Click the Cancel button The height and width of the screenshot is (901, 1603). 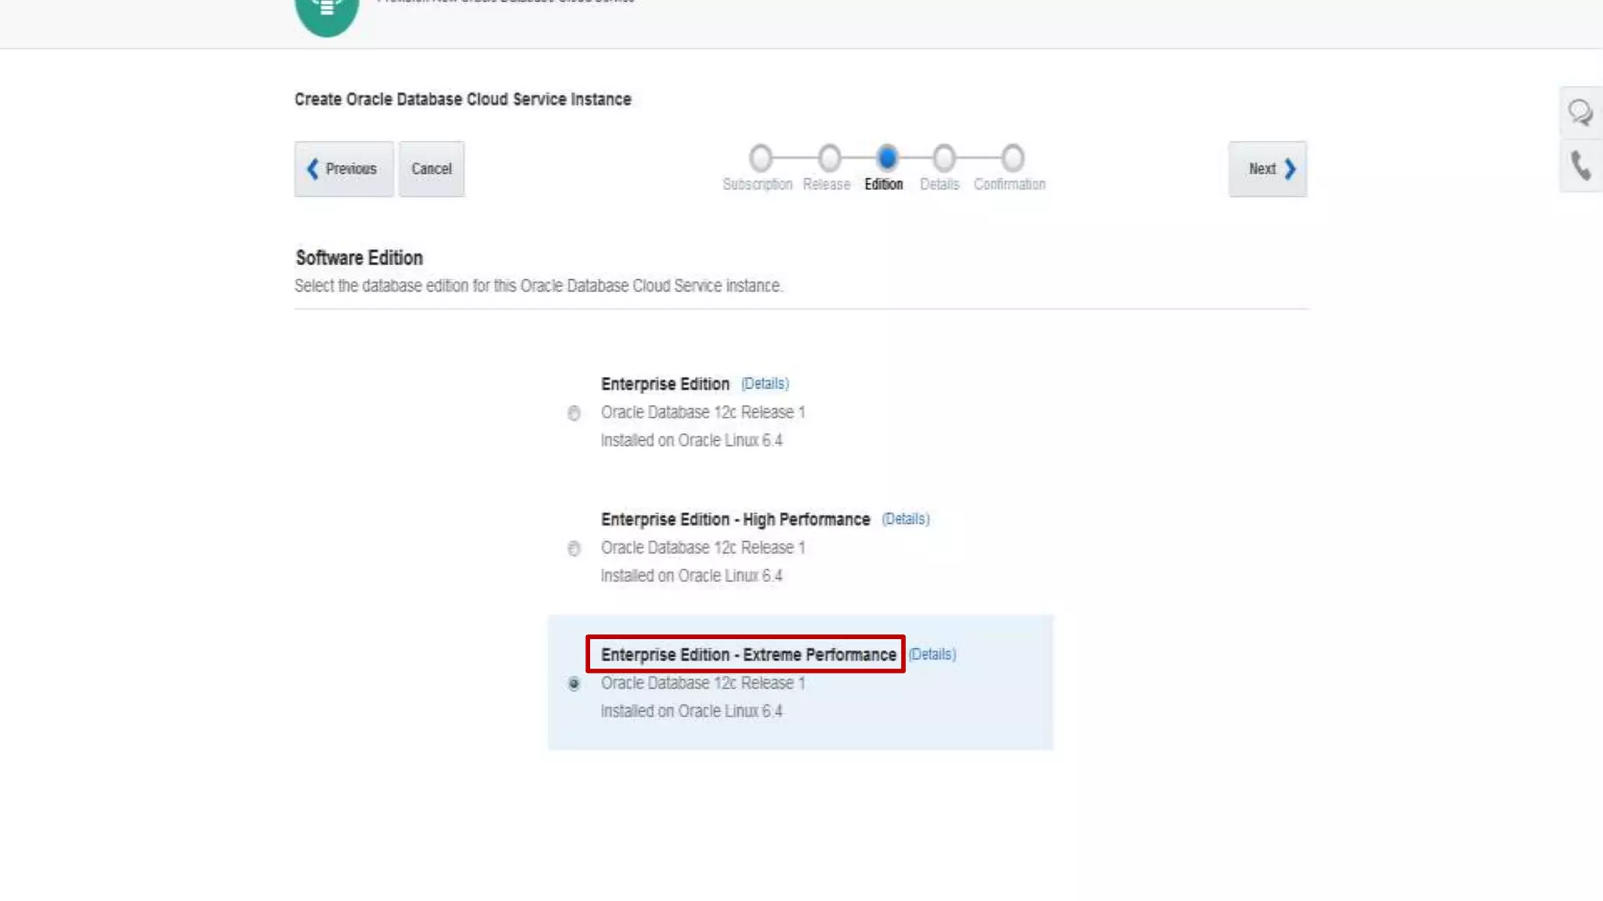tap(431, 169)
